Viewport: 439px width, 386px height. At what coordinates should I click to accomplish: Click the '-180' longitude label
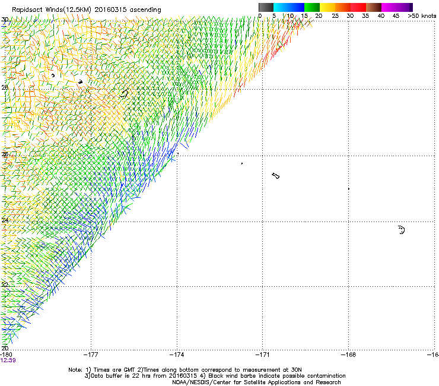pyautogui.click(x=6, y=355)
